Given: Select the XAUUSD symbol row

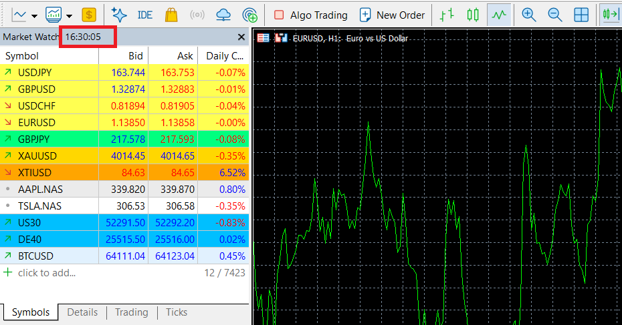Looking at the screenshot, I should pyautogui.click(x=124, y=155).
